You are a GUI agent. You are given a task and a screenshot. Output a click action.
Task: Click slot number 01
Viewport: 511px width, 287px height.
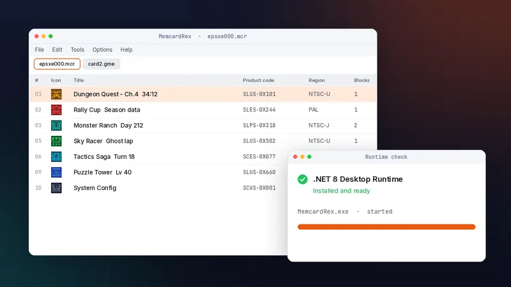pos(38,94)
